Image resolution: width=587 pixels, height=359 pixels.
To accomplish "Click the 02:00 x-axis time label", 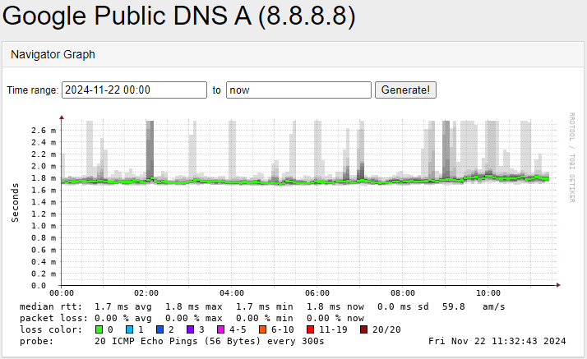I will [146, 293].
